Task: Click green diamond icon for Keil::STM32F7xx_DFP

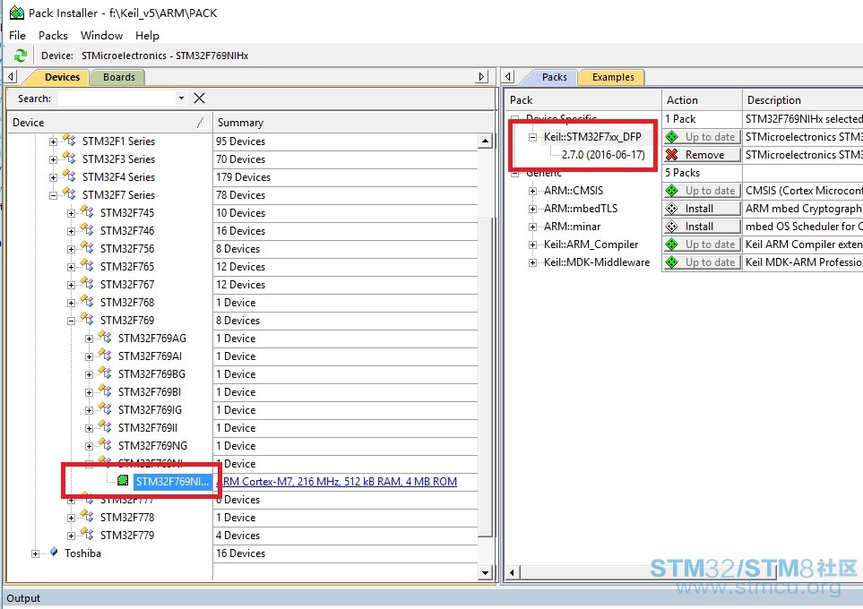Action: tap(672, 136)
